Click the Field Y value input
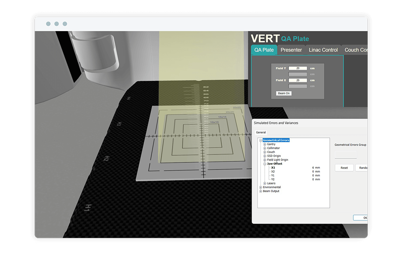The width and height of the screenshot is (402, 262). pos(298,68)
